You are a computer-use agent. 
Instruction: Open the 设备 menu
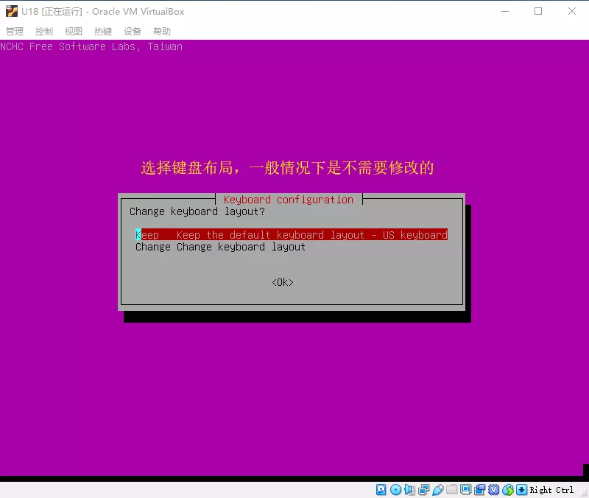pyautogui.click(x=133, y=31)
